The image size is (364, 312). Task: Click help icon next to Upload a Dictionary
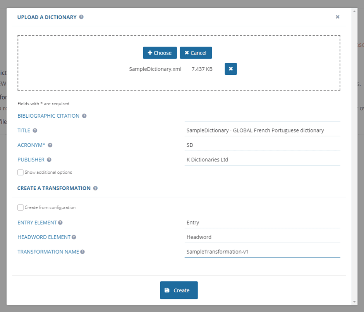pos(81,17)
